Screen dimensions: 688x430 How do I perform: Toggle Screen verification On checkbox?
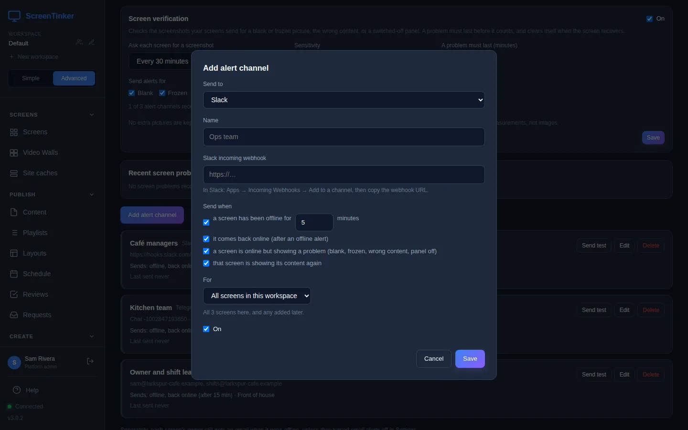click(x=649, y=19)
